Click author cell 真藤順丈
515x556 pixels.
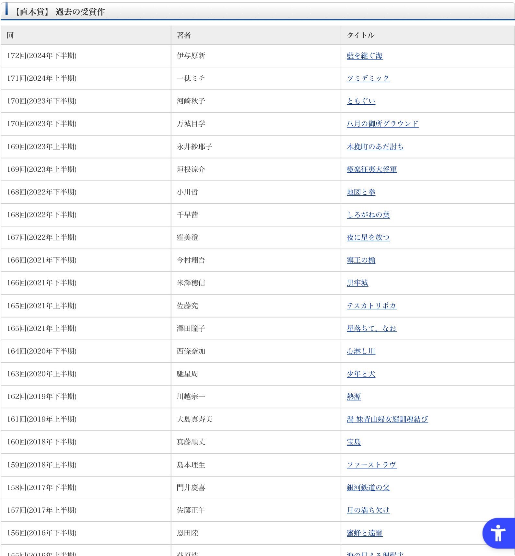pos(256,442)
